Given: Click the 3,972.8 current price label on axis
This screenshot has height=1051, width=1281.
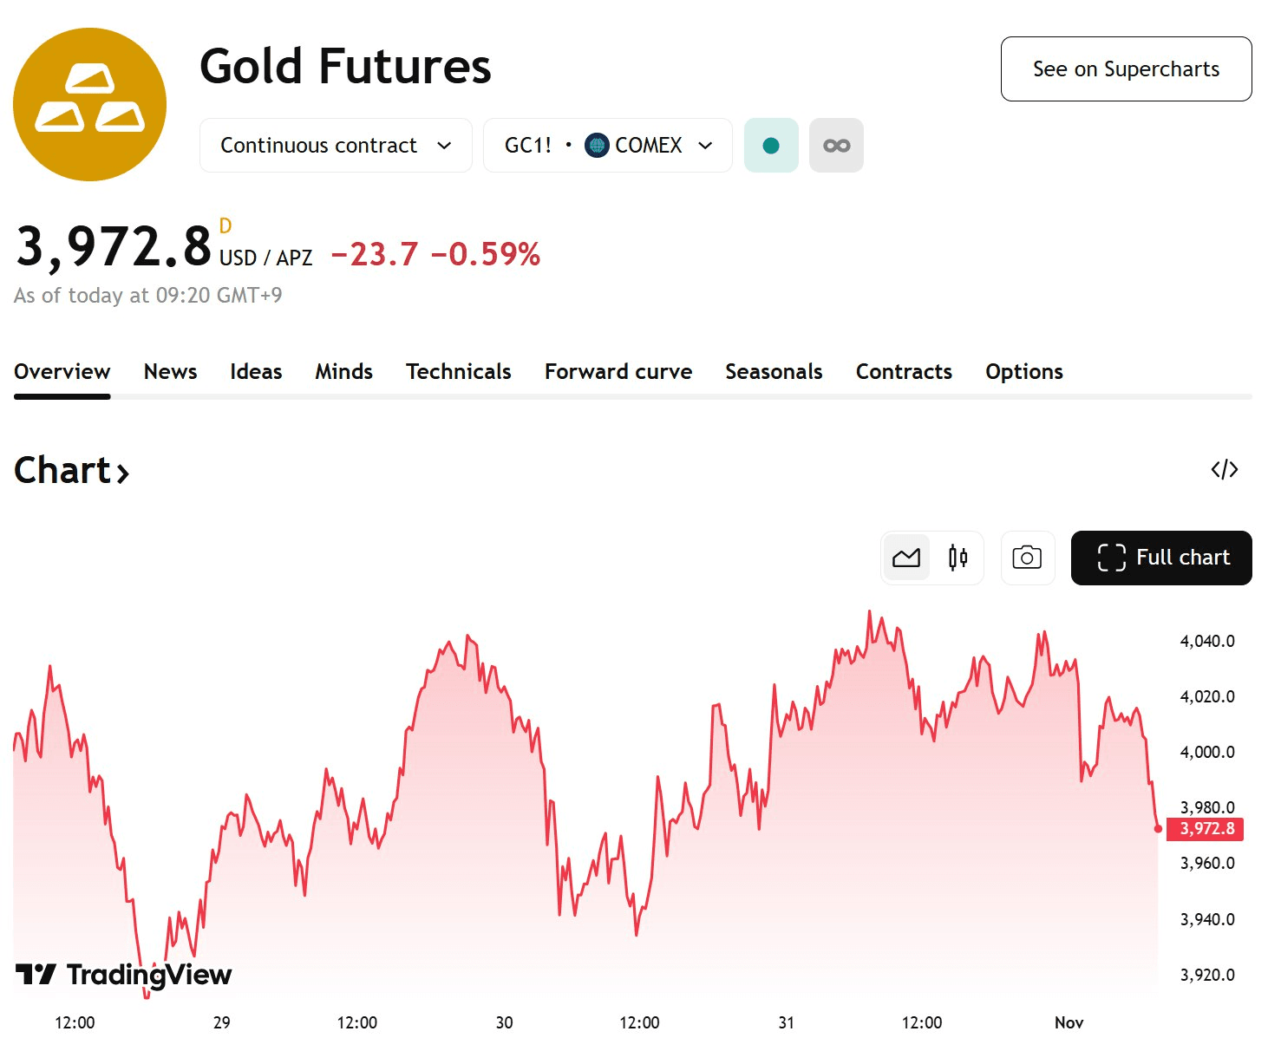Looking at the screenshot, I should tap(1206, 829).
